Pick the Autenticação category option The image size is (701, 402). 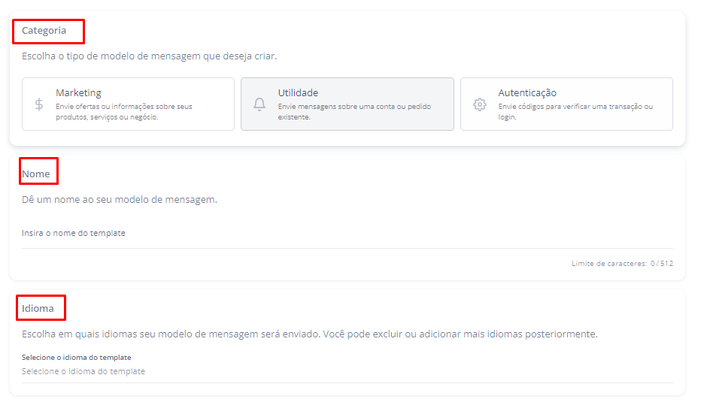pyautogui.click(x=566, y=104)
